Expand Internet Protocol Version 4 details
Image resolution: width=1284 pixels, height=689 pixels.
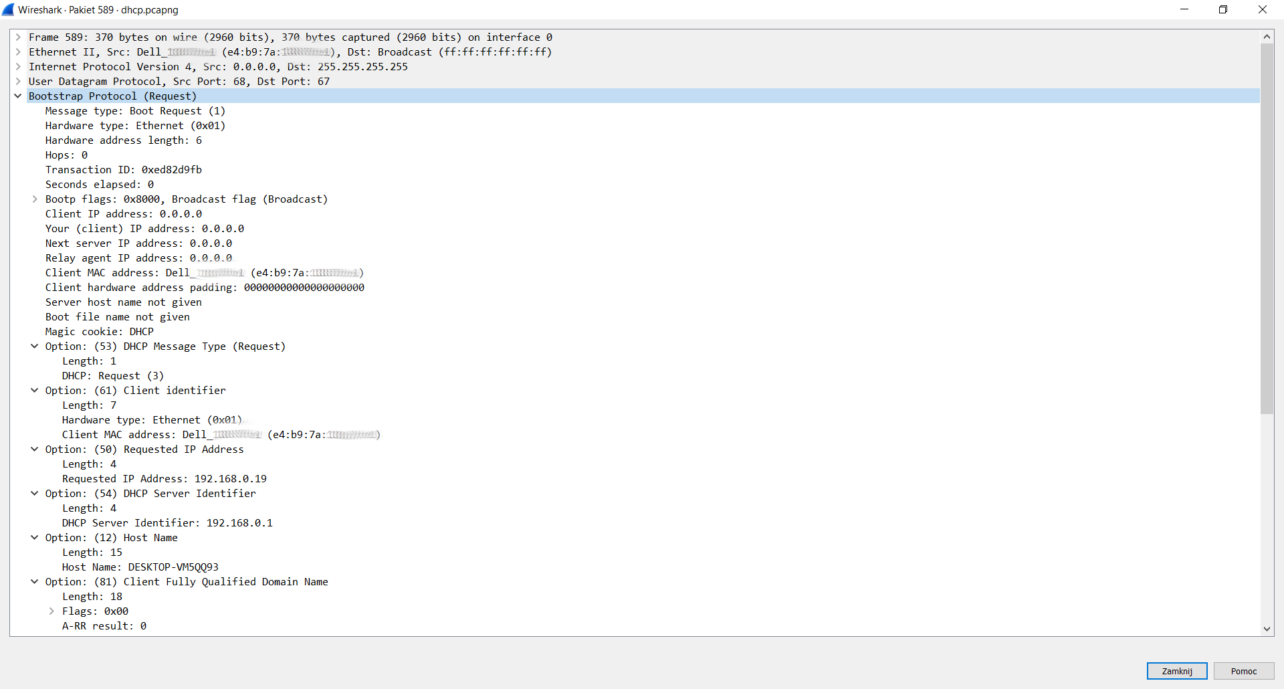click(18, 67)
